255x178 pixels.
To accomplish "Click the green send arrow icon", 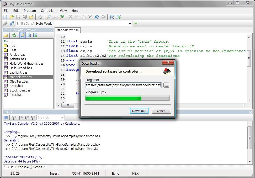I will (136, 24).
